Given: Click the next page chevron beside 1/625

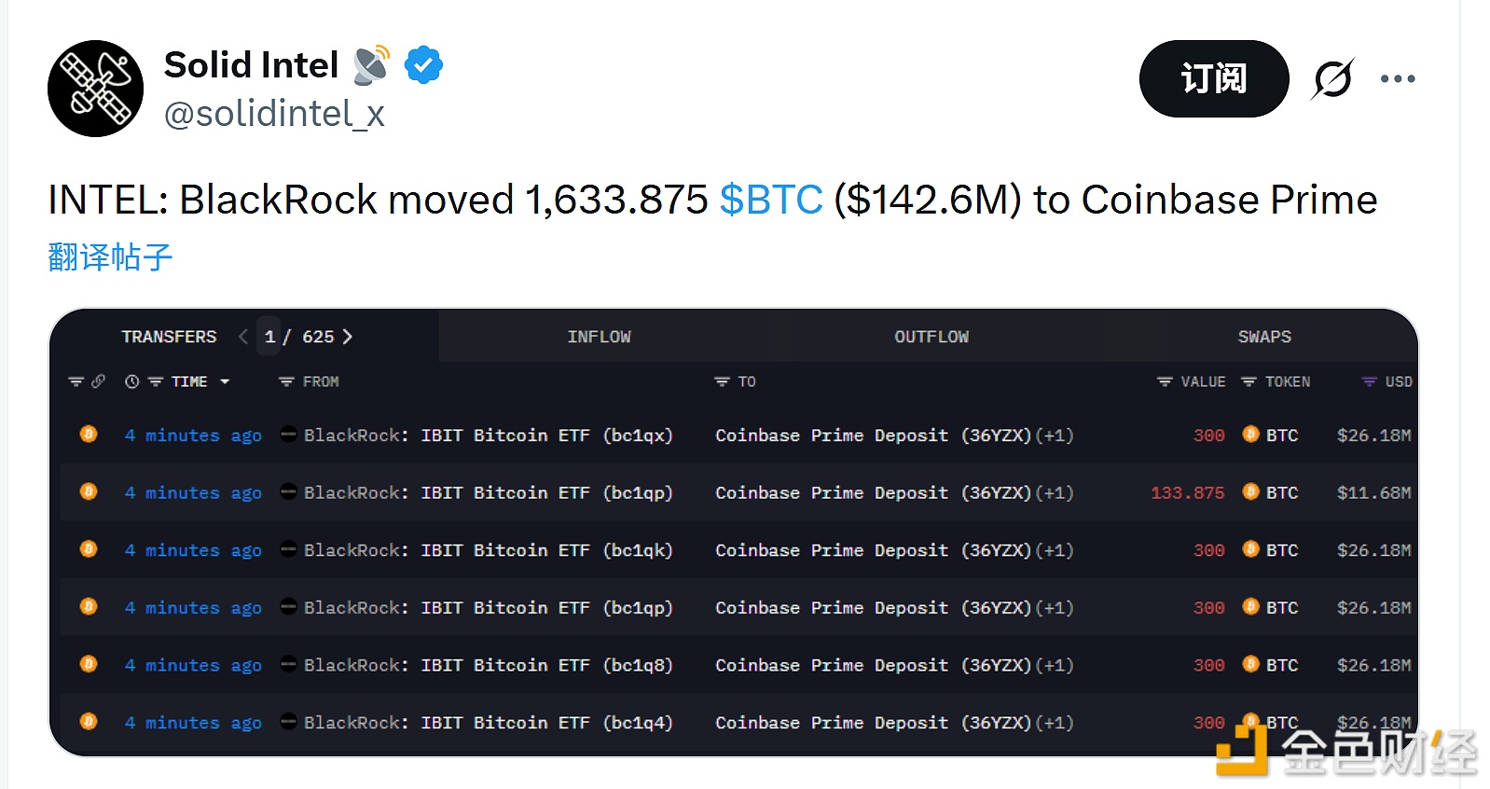Looking at the screenshot, I should pyautogui.click(x=347, y=337).
